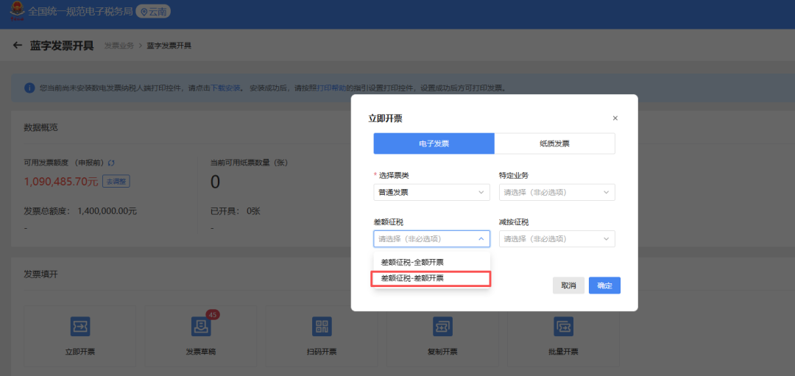The image size is (795, 376).
Task: Click the 确定 button
Action: point(604,285)
